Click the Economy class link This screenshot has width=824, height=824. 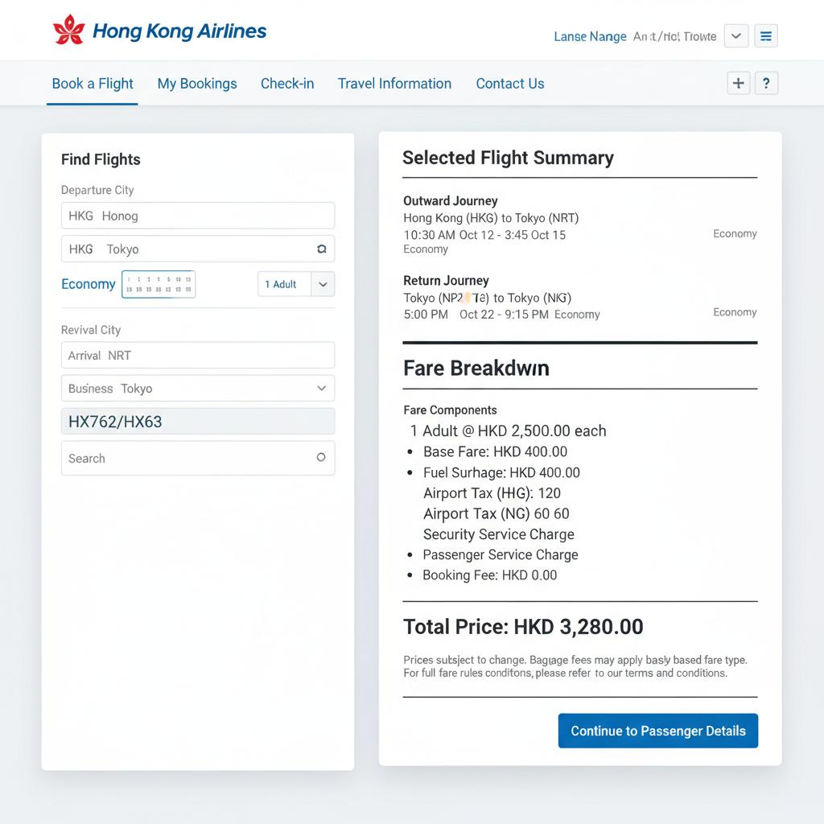click(88, 284)
